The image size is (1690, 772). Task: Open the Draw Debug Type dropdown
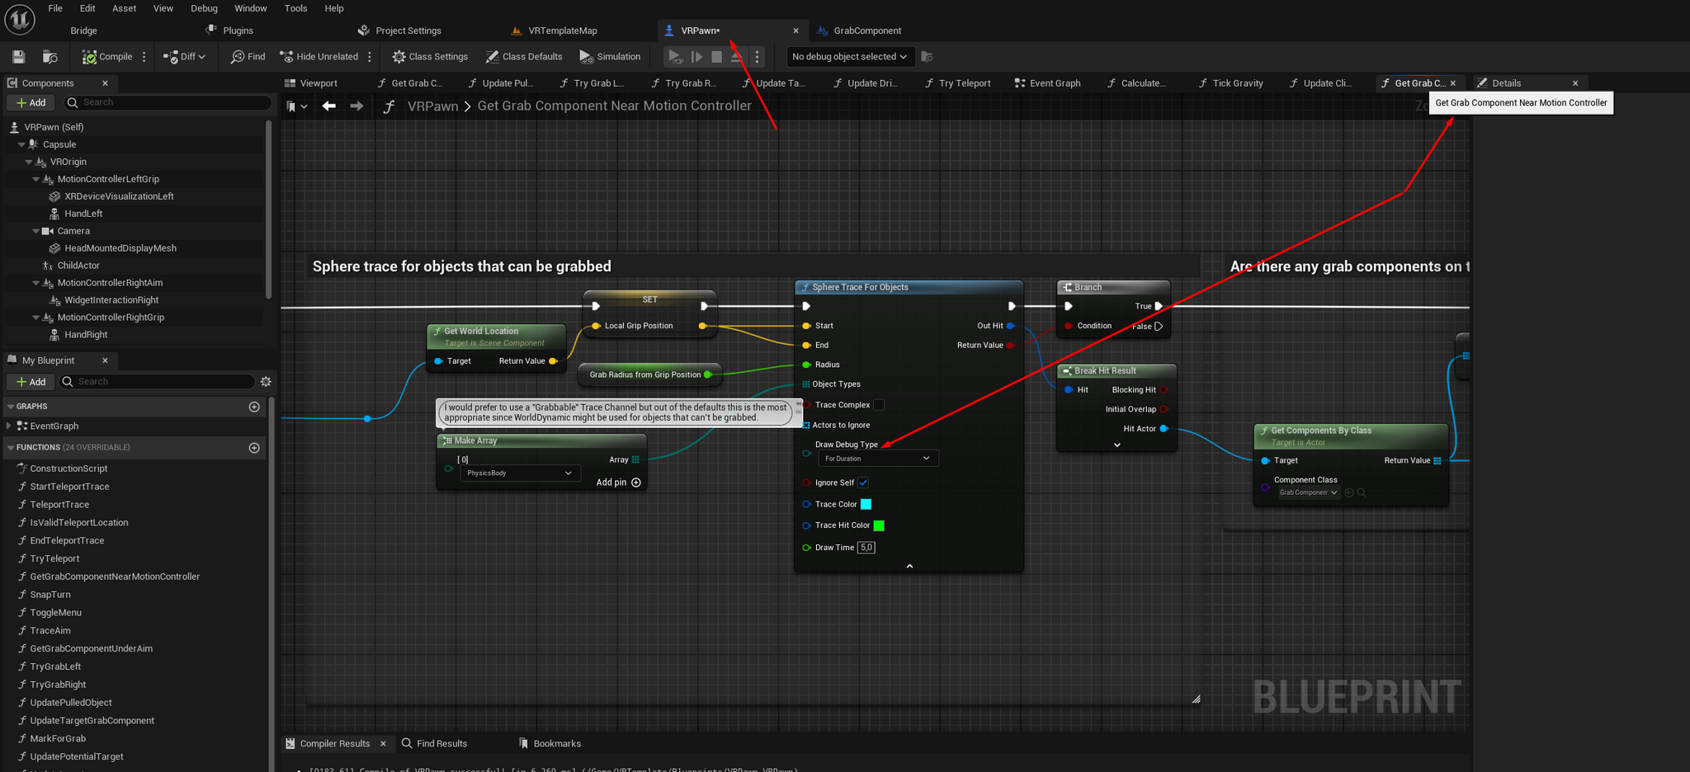point(877,459)
